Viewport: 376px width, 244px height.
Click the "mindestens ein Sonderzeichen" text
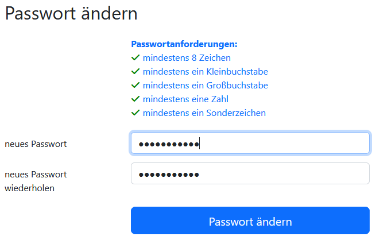point(204,113)
